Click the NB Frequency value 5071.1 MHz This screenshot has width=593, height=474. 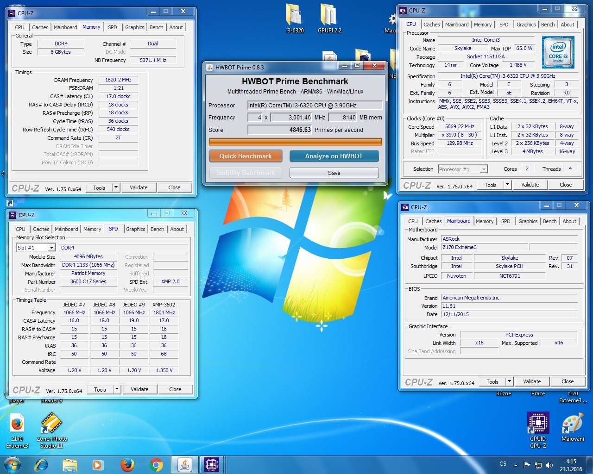[x=153, y=60]
